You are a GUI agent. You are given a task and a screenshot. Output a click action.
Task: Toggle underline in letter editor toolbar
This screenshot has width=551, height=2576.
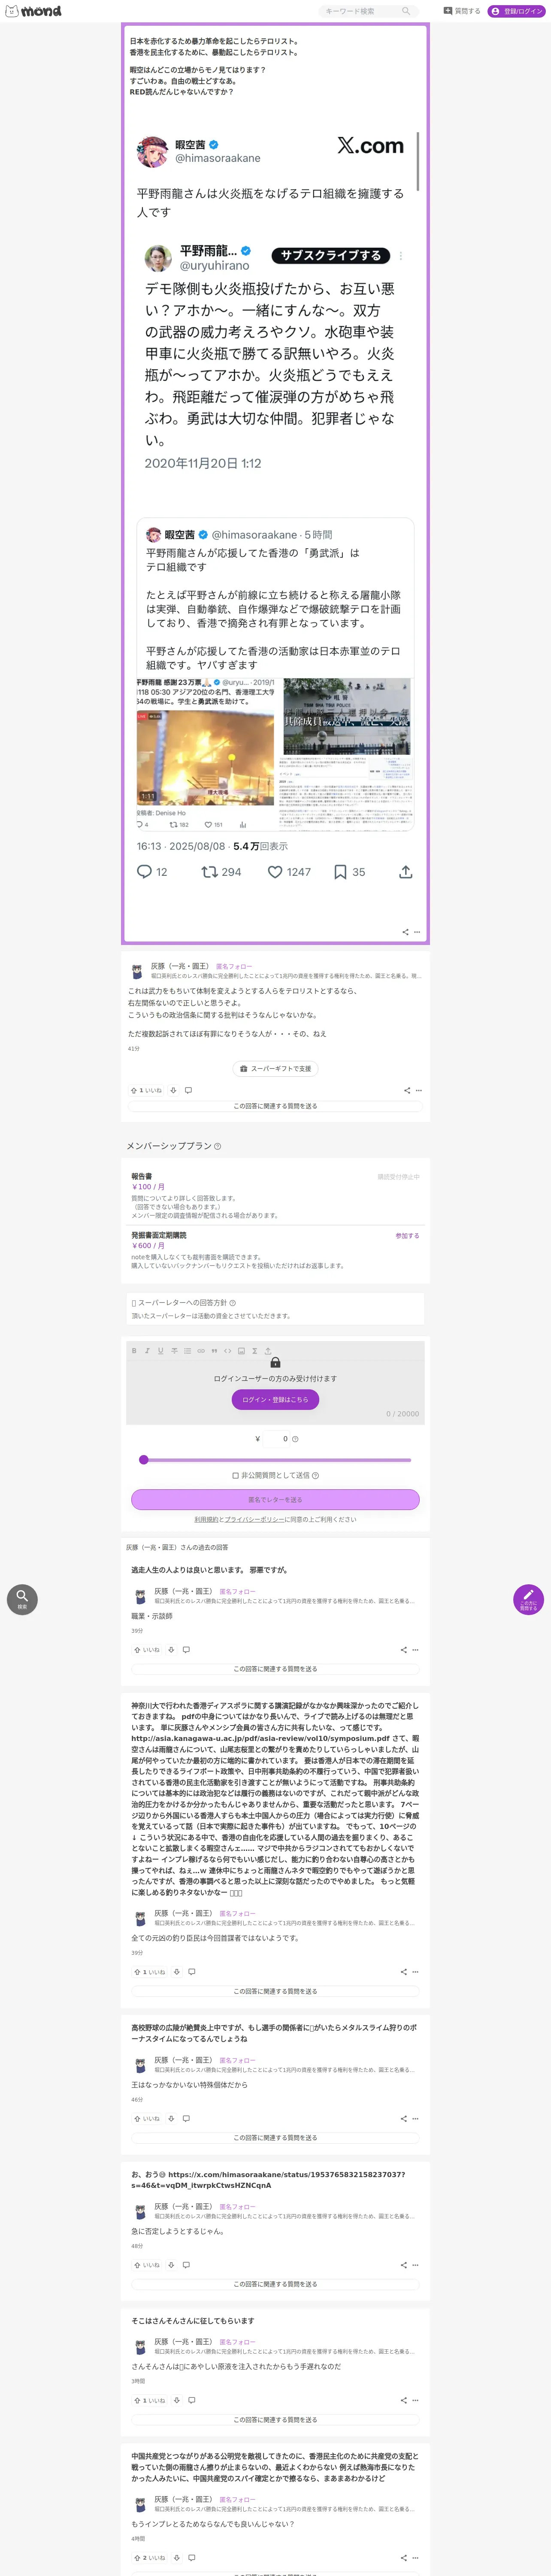(160, 1351)
